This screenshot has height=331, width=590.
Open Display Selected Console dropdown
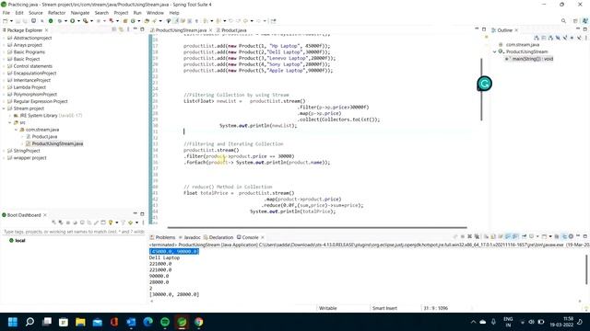click(x=537, y=237)
